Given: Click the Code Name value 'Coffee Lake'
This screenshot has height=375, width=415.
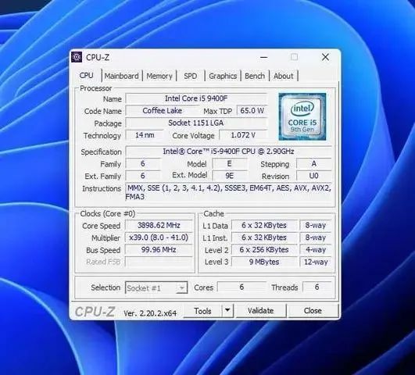Looking at the screenshot, I should [x=163, y=111].
